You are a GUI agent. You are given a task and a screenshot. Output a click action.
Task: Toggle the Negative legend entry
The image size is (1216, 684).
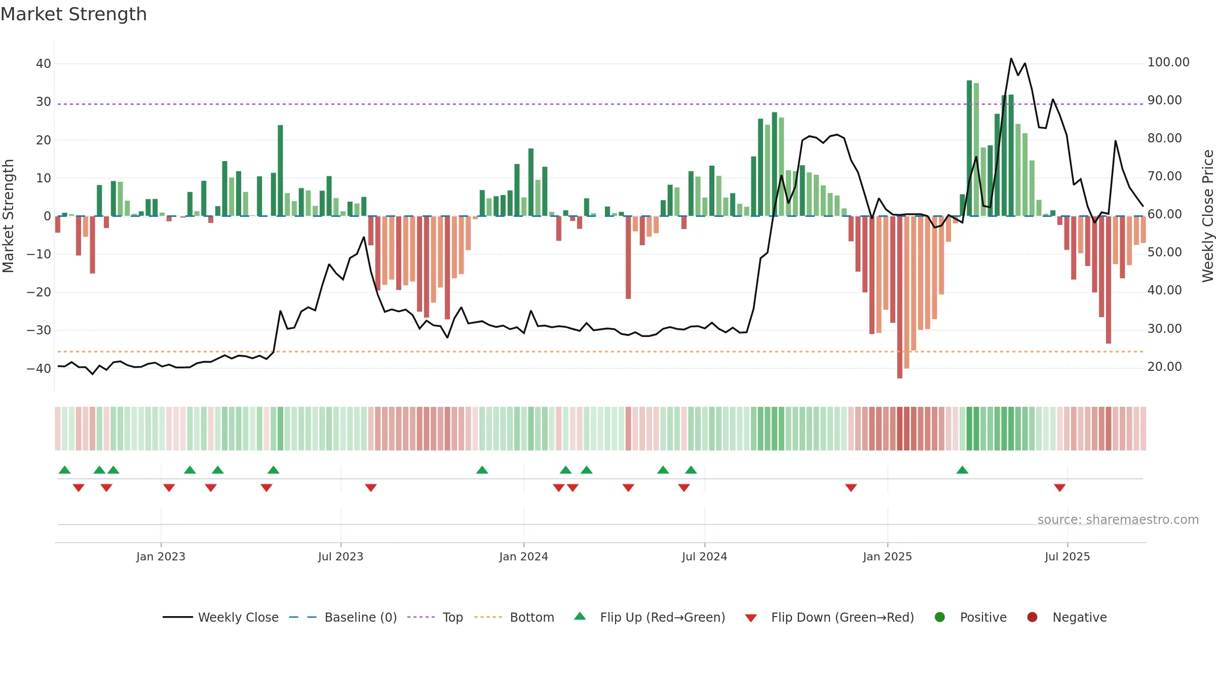1067,617
